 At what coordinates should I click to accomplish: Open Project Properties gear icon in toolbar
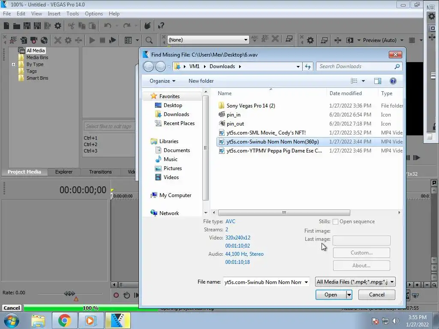[58, 26]
